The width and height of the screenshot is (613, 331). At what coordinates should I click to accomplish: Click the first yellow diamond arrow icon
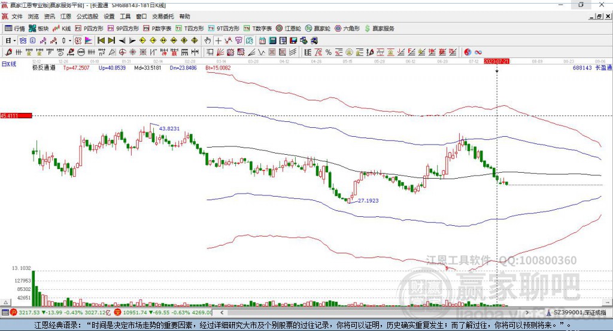point(142,41)
